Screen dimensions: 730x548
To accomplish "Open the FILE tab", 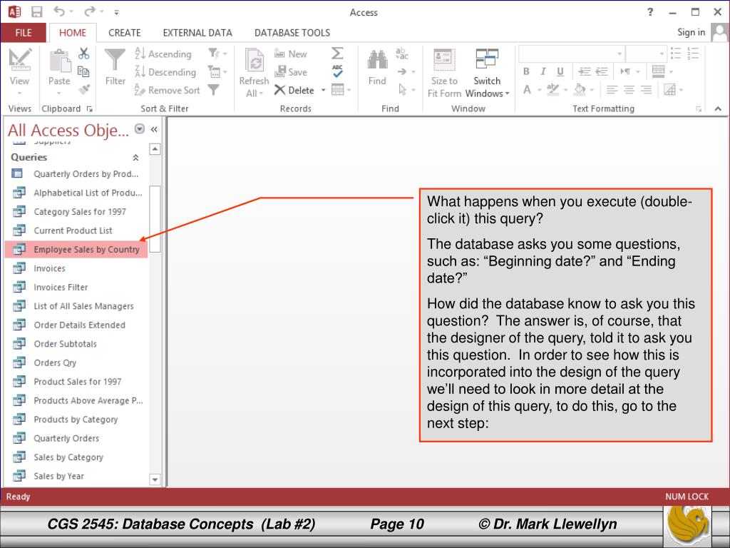I will pyautogui.click(x=24, y=33).
